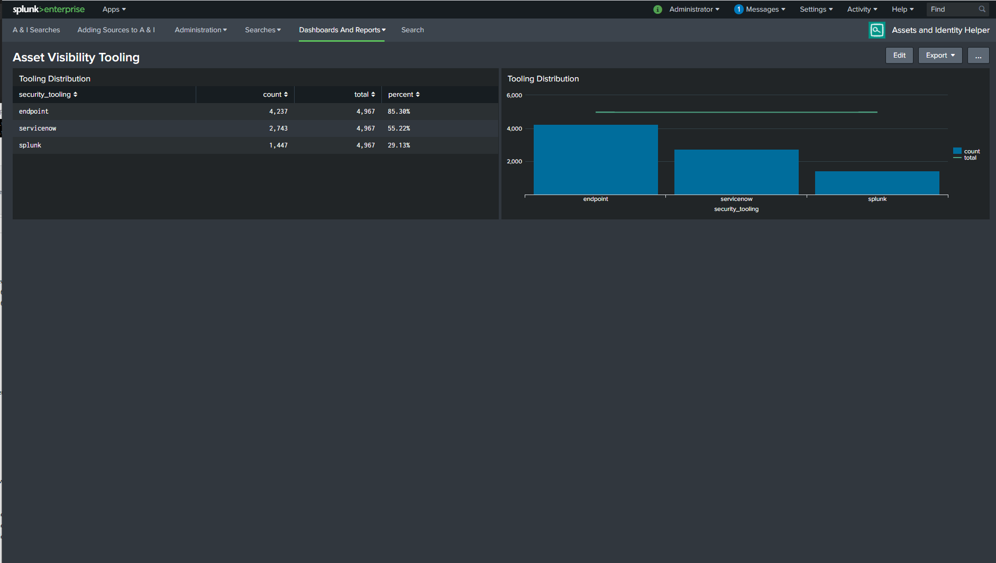The image size is (996, 563).
Task: Open the Search nav tab
Action: [413, 30]
